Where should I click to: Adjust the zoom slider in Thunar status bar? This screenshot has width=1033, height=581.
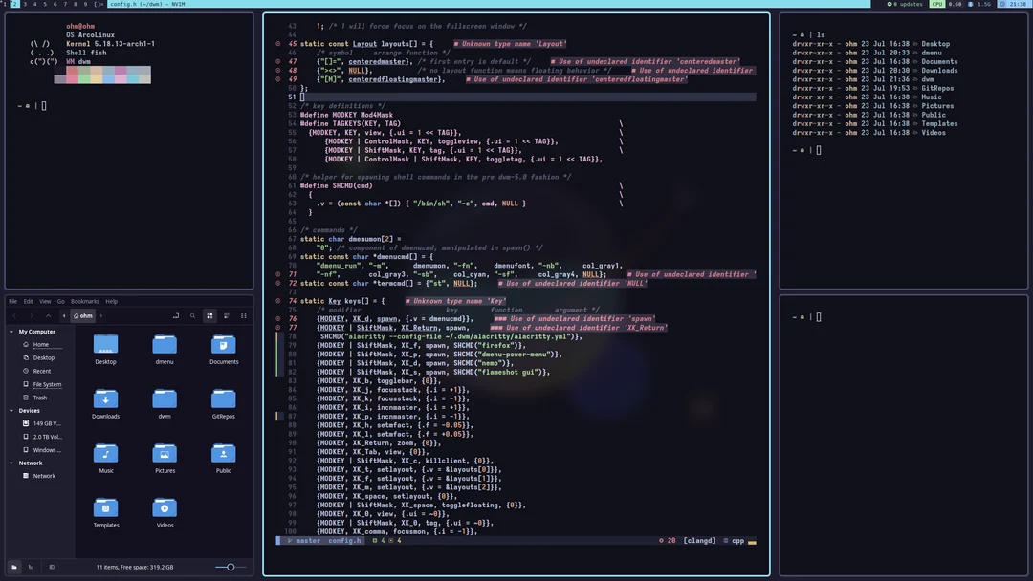230,567
